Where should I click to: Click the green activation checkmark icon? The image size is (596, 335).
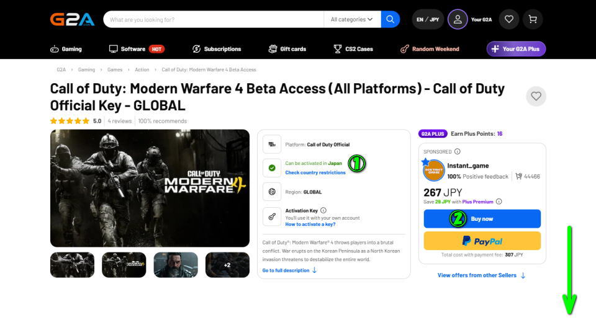coord(272,168)
